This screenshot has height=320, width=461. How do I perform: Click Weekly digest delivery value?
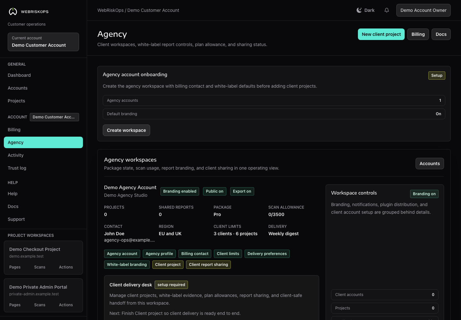283,234
